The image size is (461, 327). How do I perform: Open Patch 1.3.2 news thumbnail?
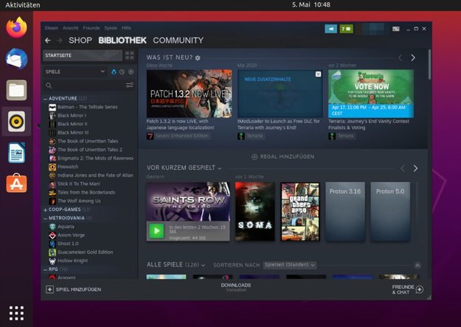click(189, 94)
